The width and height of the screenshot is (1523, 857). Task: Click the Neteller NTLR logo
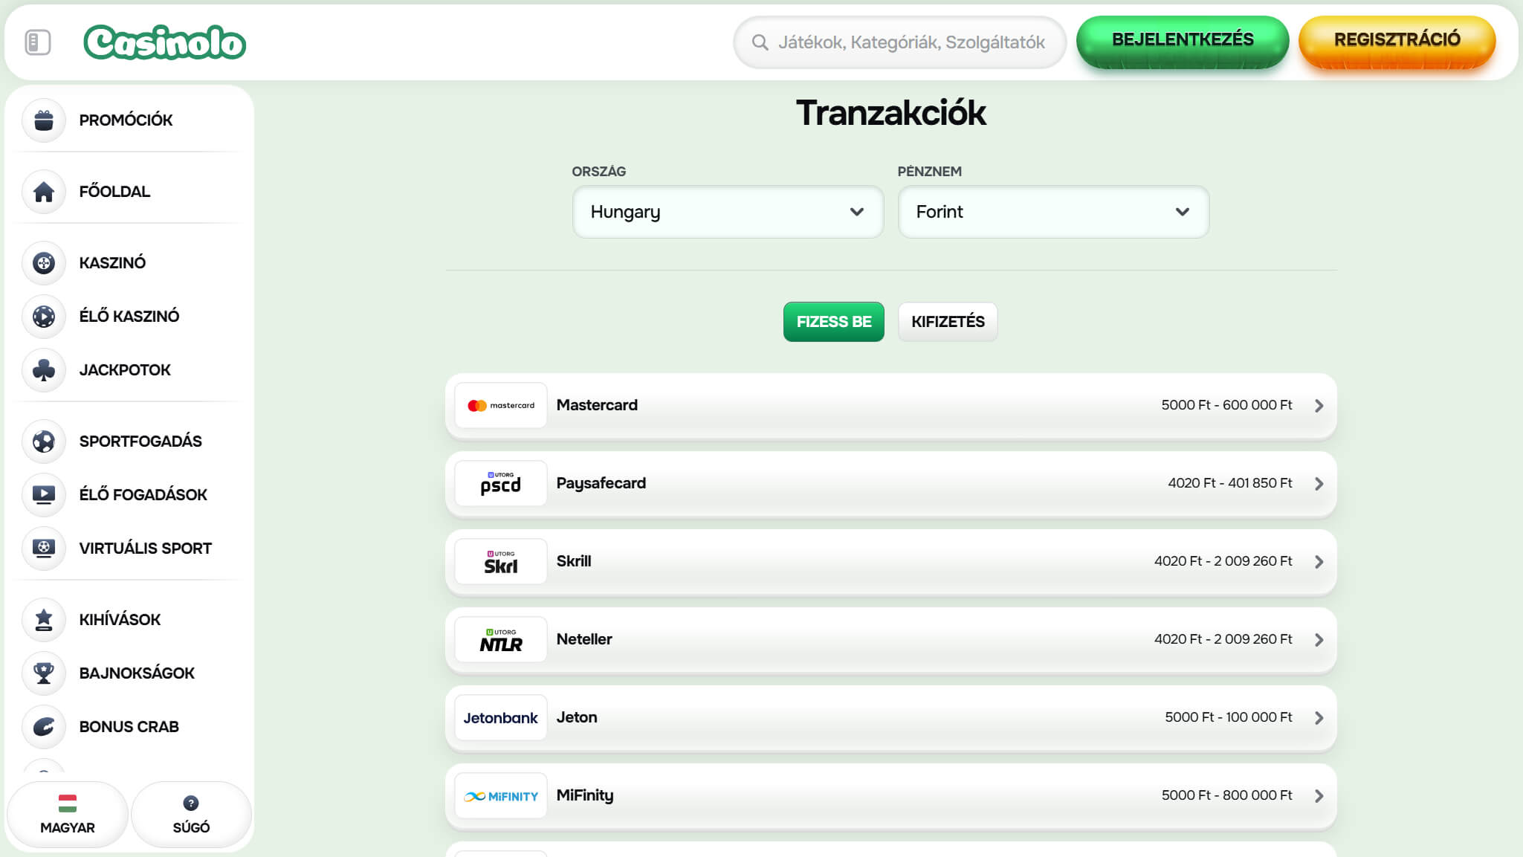pyautogui.click(x=501, y=639)
